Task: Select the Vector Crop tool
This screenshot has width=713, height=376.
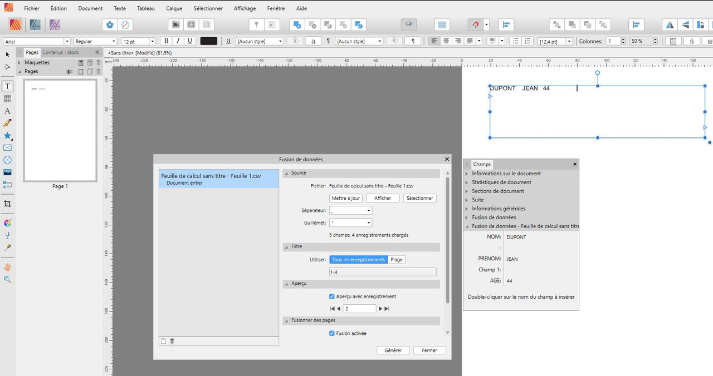Action: [7, 204]
